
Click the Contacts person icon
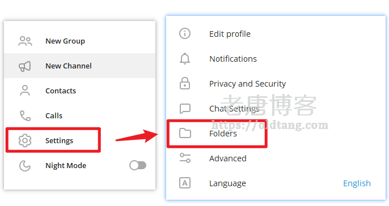coord(25,91)
